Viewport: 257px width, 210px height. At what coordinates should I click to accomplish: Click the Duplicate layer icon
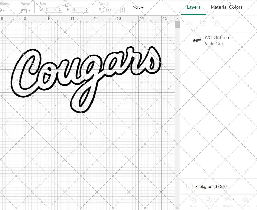coord(203,22)
